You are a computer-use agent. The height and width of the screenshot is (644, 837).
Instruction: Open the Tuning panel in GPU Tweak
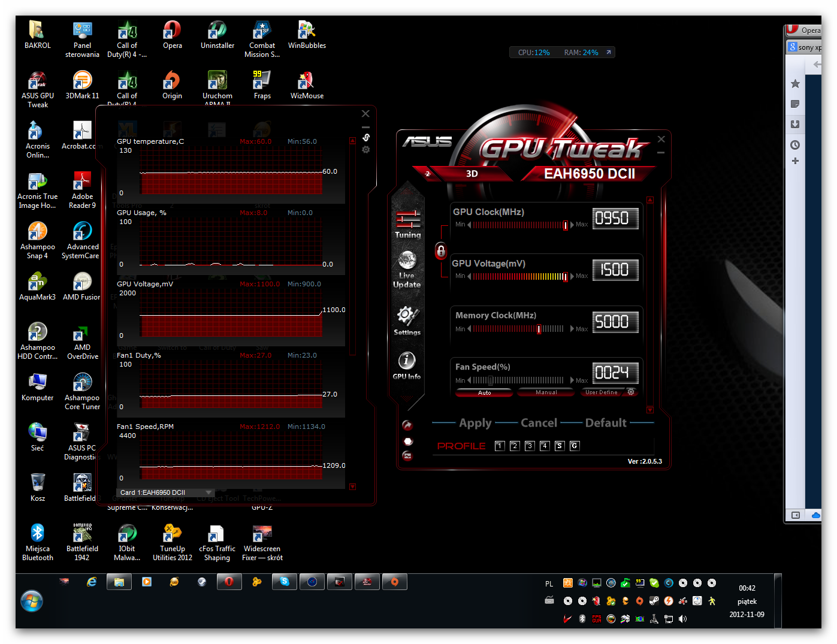pyautogui.click(x=407, y=224)
